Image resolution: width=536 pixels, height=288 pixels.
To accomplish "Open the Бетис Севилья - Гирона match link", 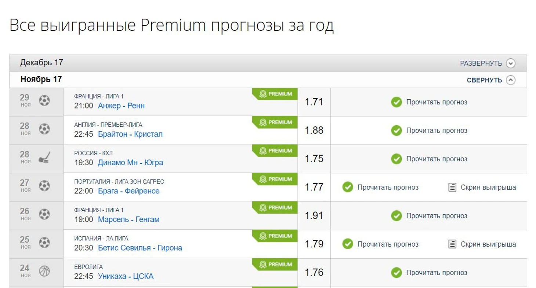I will 140,248.
